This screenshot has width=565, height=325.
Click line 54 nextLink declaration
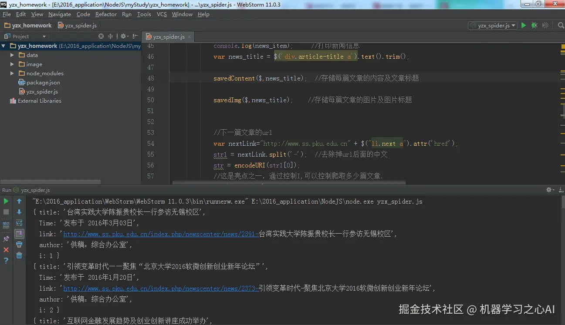pyautogui.click(x=336, y=144)
